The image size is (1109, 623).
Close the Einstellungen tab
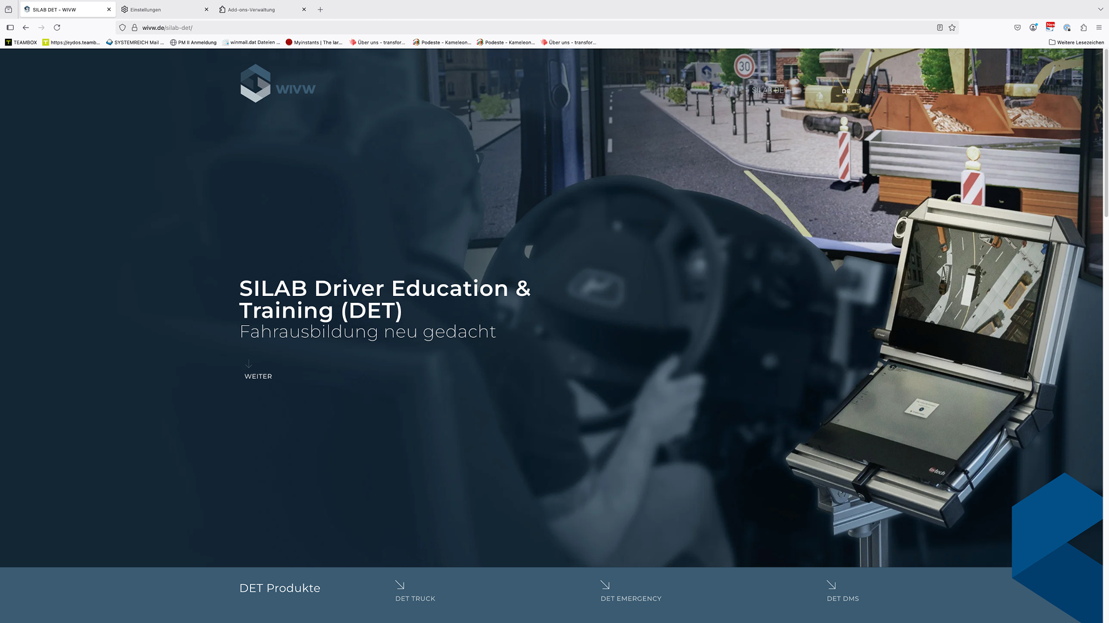(x=206, y=9)
